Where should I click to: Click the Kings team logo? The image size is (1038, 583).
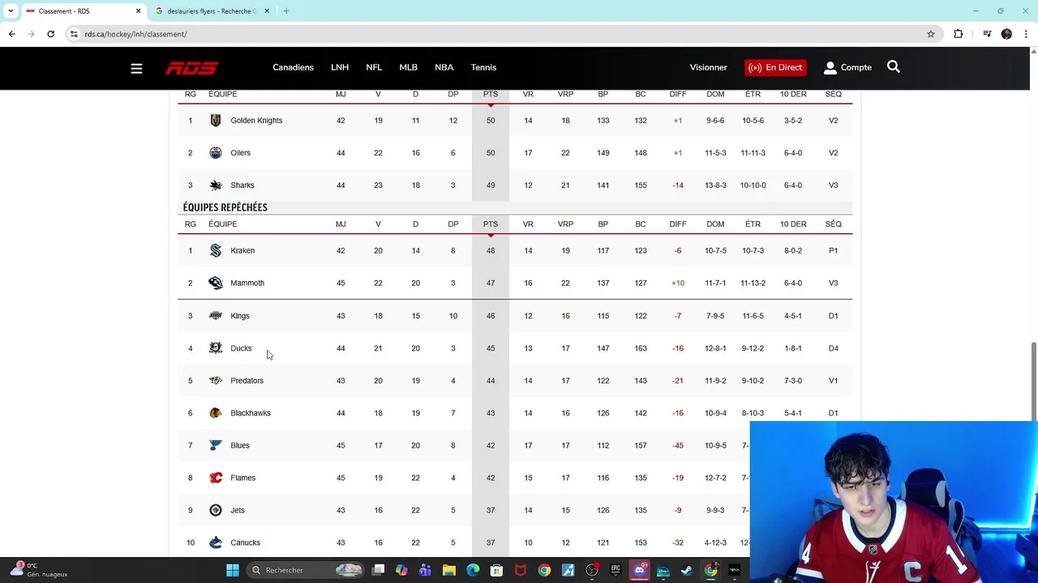click(x=216, y=316)
